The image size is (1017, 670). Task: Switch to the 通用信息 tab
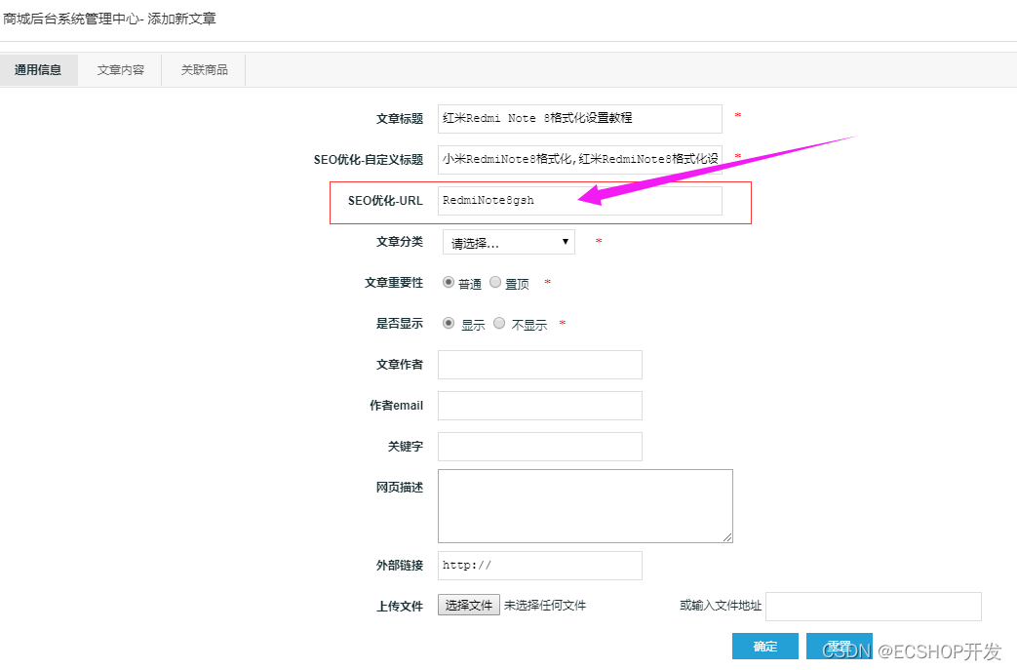(x=38, y=70)
